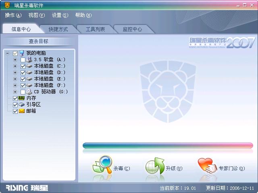Click the My Computer (我的电脑) icon
The width and height of the screenshot is (258, 193).
tap(21, 53)
